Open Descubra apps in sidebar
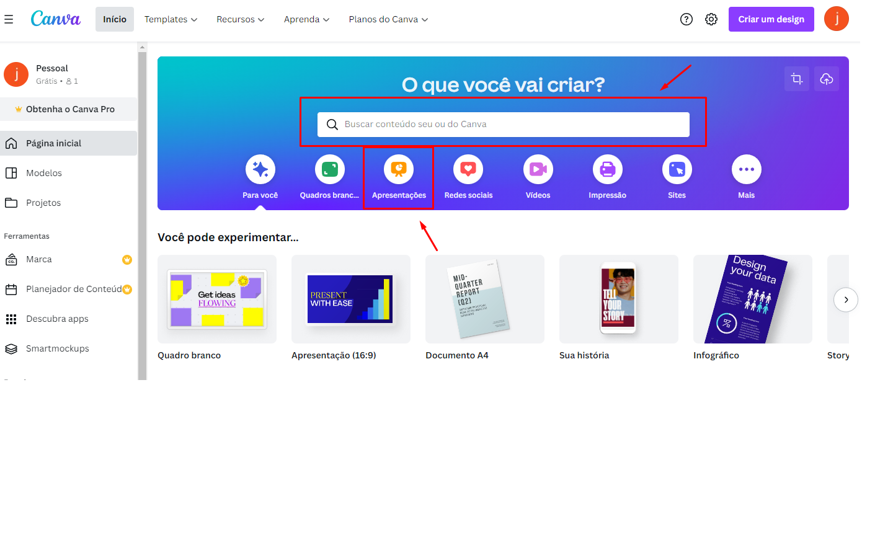This screenshot has height=558, width=893. pyautogui.click(x=68, y=319)
